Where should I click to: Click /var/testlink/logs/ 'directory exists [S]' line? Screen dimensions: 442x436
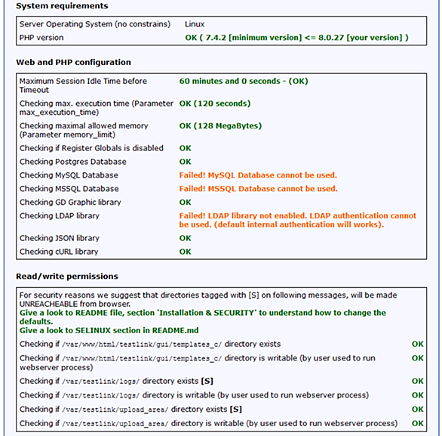116,382
